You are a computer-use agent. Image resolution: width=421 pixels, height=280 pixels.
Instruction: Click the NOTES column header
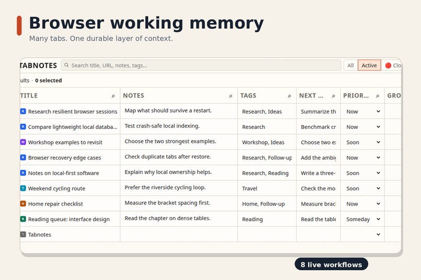(179, 95)
